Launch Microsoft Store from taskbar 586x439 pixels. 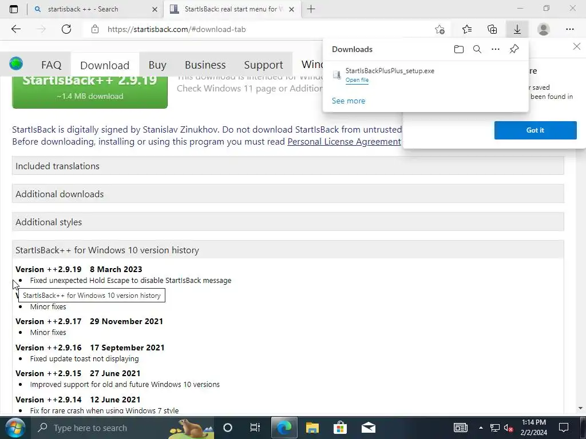(x=340, y=428)
